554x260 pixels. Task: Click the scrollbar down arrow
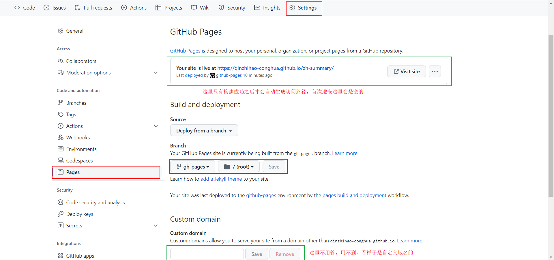(x=551, y=257)
